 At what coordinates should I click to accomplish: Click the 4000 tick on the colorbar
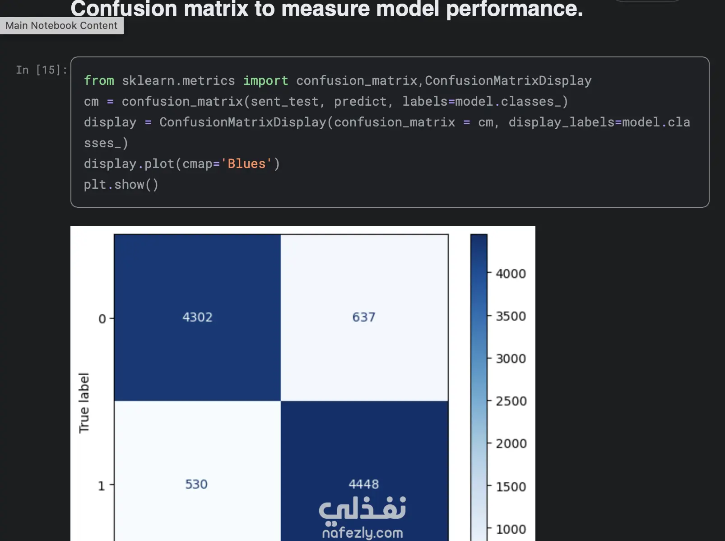coord(511,274)
